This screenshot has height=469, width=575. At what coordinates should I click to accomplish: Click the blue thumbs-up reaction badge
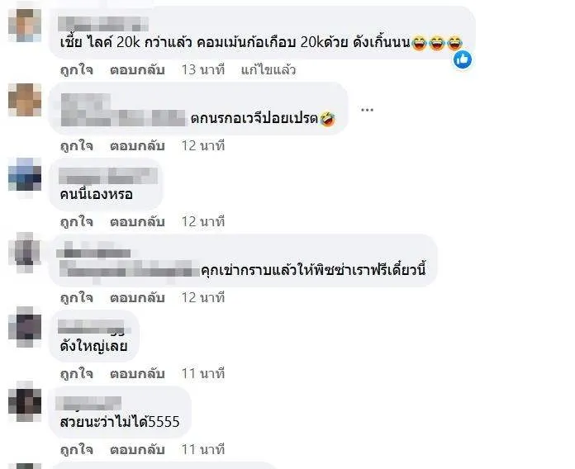click(x=463, y=59)
